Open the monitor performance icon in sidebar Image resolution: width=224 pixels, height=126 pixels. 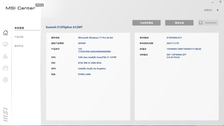pos(5,45)
